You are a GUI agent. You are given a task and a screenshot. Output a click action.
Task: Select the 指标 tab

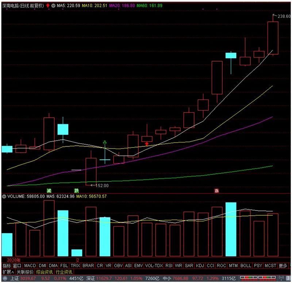coord(7,266)
